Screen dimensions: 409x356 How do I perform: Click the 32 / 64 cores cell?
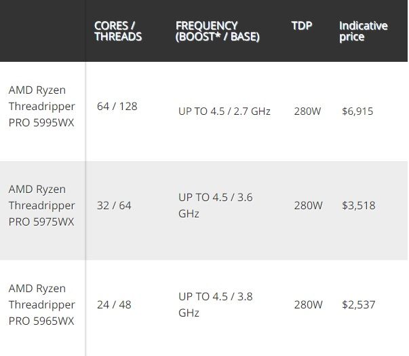[x=114, y=205]
